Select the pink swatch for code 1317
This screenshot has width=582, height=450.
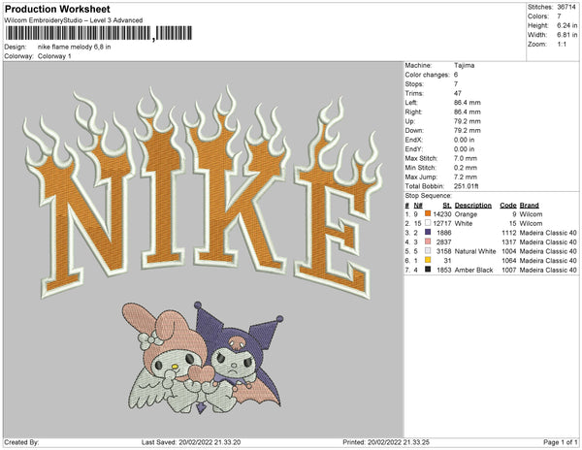[428, 241]
